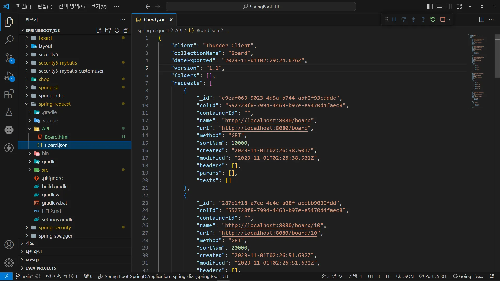Click New File icon in explorer header
Screen dimensions: 500x281
point(99,30)
